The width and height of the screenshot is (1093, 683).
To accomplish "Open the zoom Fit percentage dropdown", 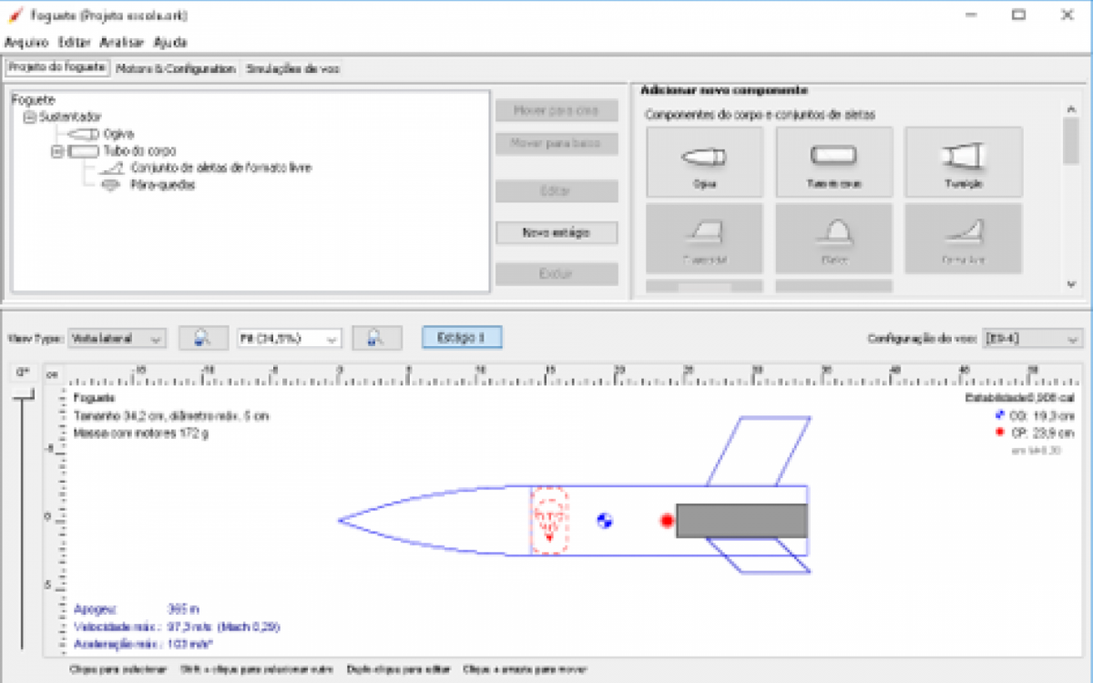I will 289,338.
